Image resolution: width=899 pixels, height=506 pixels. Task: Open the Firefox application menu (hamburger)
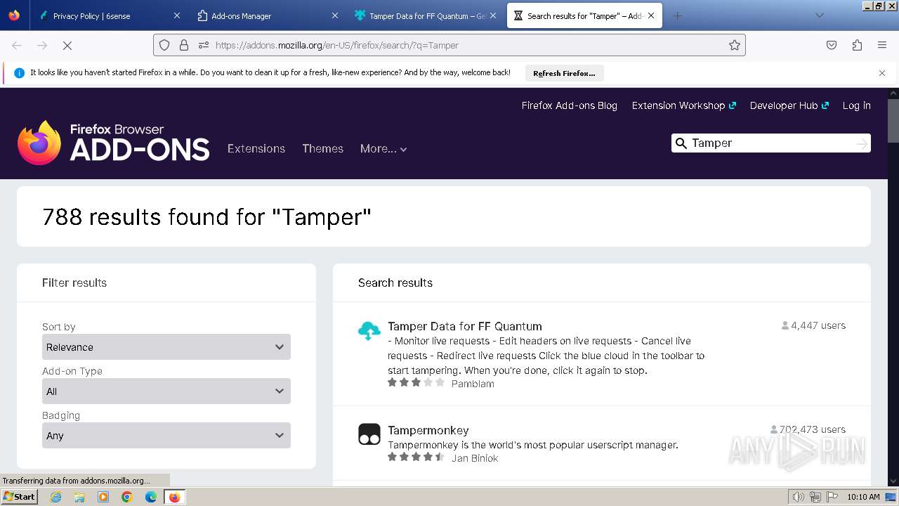click(882, 45)
